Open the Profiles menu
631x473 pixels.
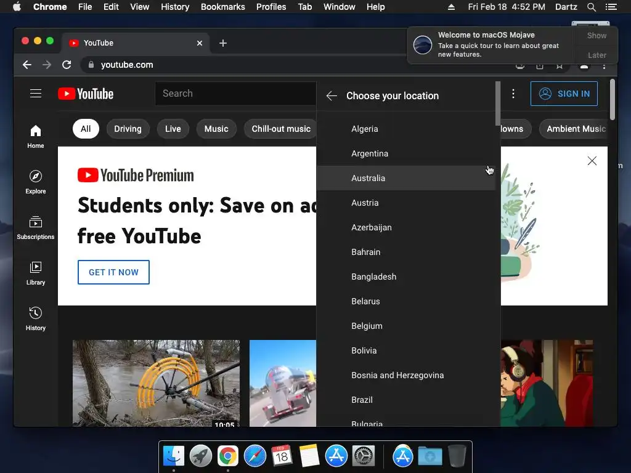(x=271, y=7)
